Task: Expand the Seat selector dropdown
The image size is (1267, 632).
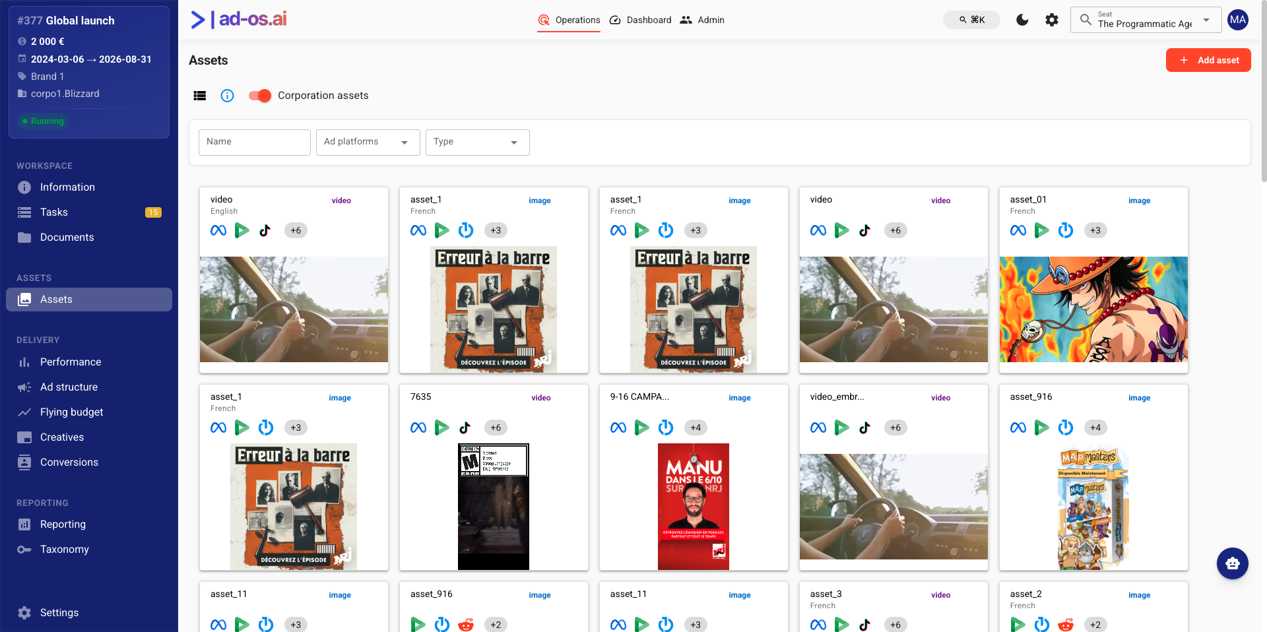Action: pyautogui.click(x=1146, y=20)
